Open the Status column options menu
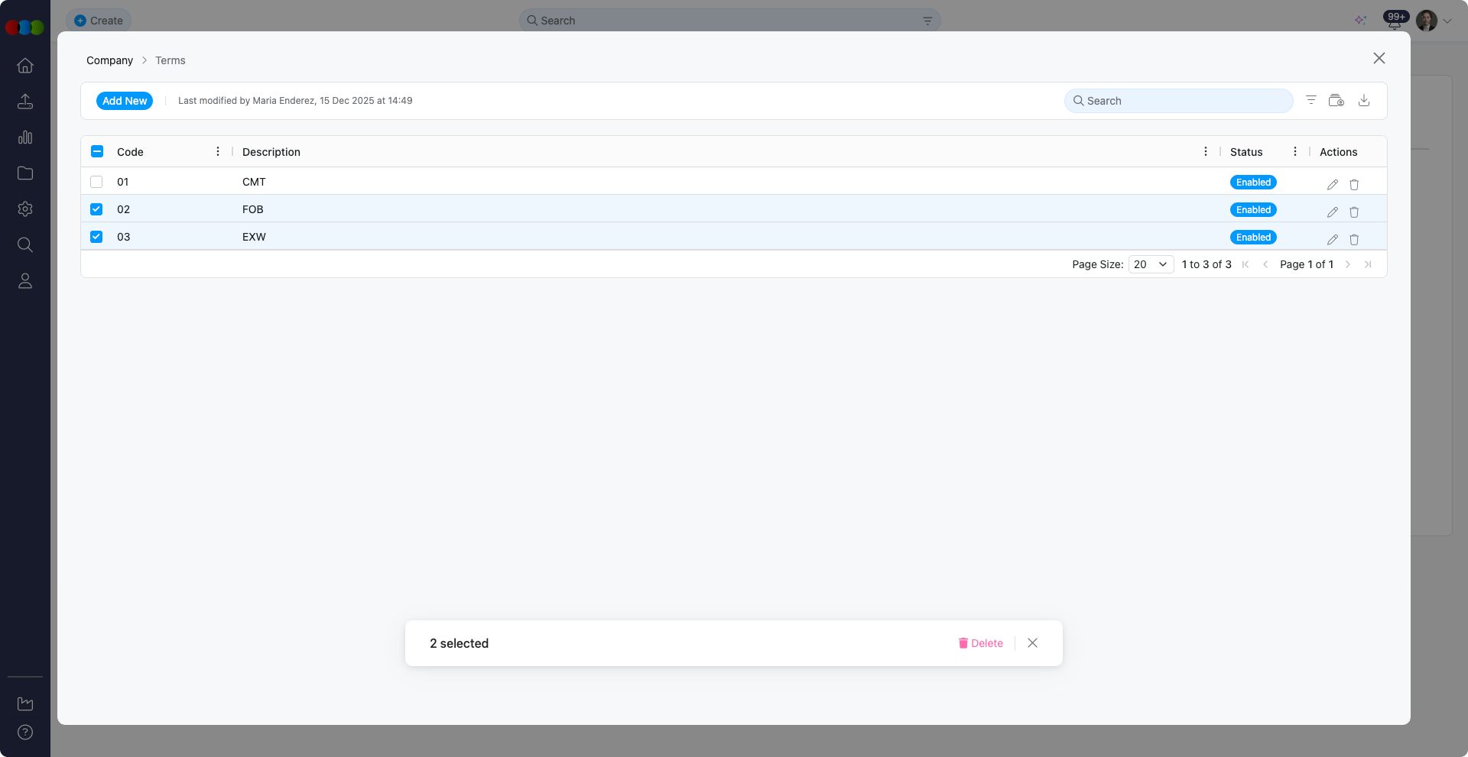 click(x=1294, y=151)
